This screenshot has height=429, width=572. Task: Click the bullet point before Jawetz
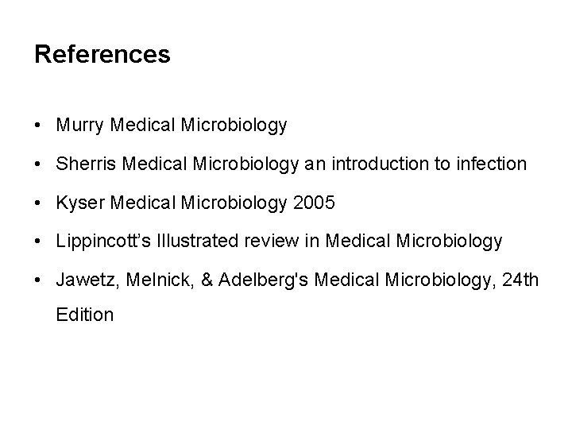38,279
